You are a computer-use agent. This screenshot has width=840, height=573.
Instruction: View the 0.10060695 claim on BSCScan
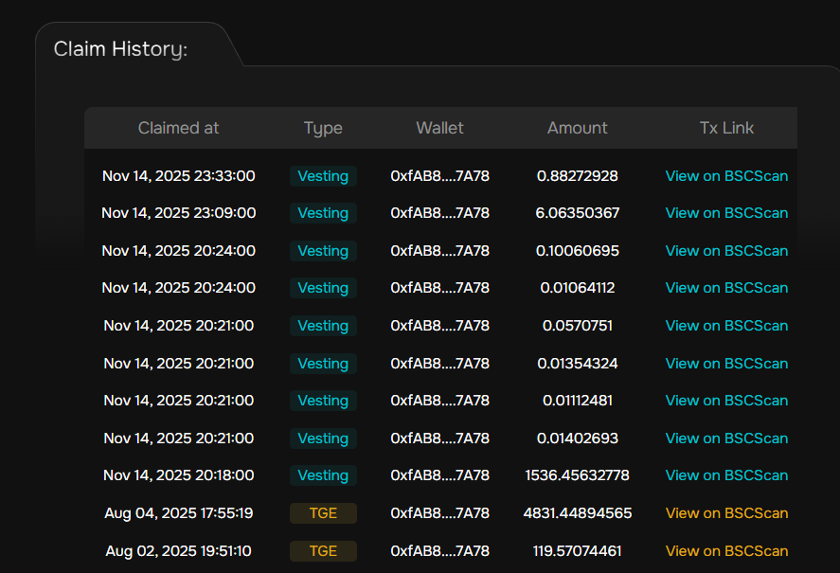[726, 251]
